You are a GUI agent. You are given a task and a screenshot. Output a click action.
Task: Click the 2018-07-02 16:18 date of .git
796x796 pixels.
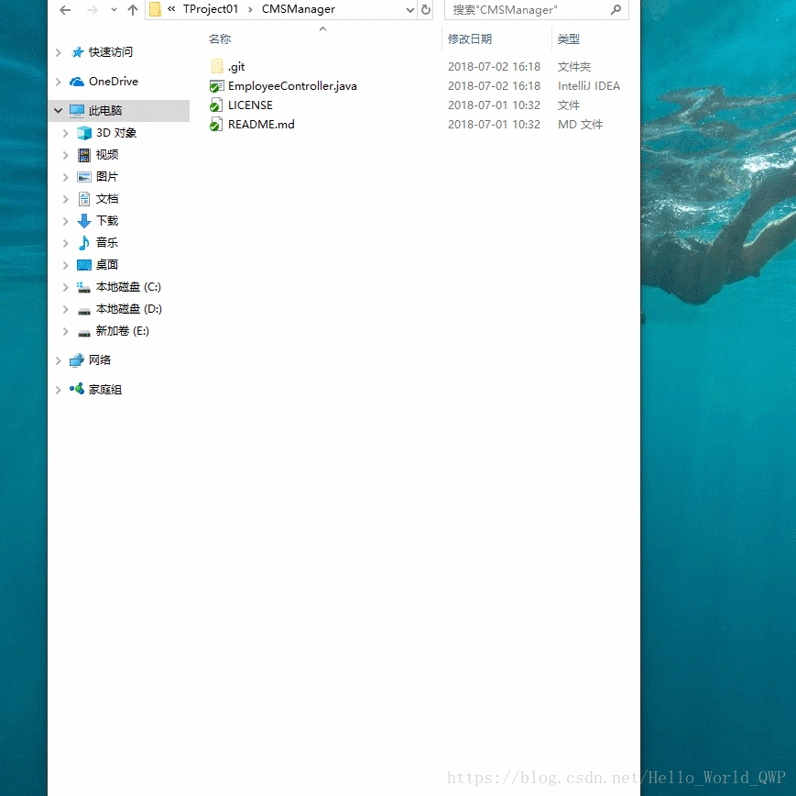pos(494,67)
